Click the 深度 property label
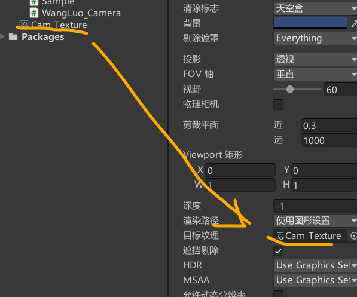Viewport: 357px width, 297px height. tap(192, 206)
